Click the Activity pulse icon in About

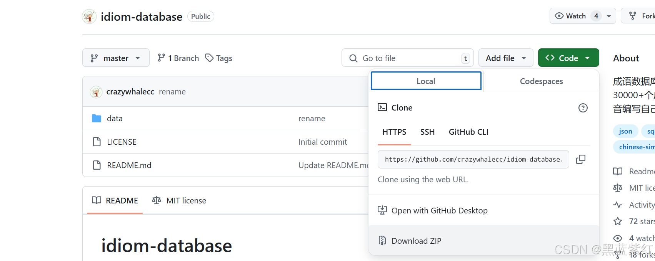[618, 205]
